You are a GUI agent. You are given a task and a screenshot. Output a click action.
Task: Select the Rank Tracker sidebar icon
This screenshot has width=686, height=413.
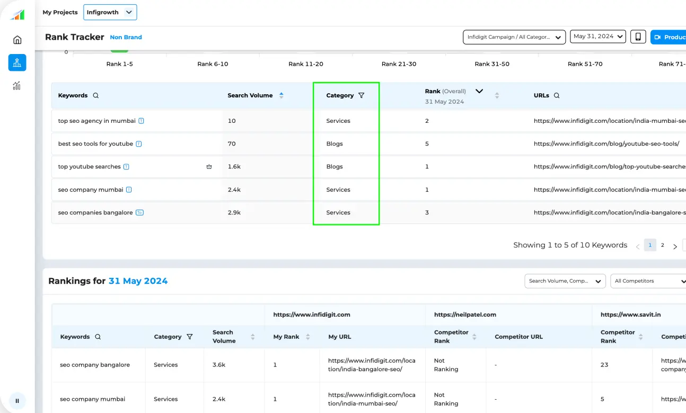click(x=17, y=62)
